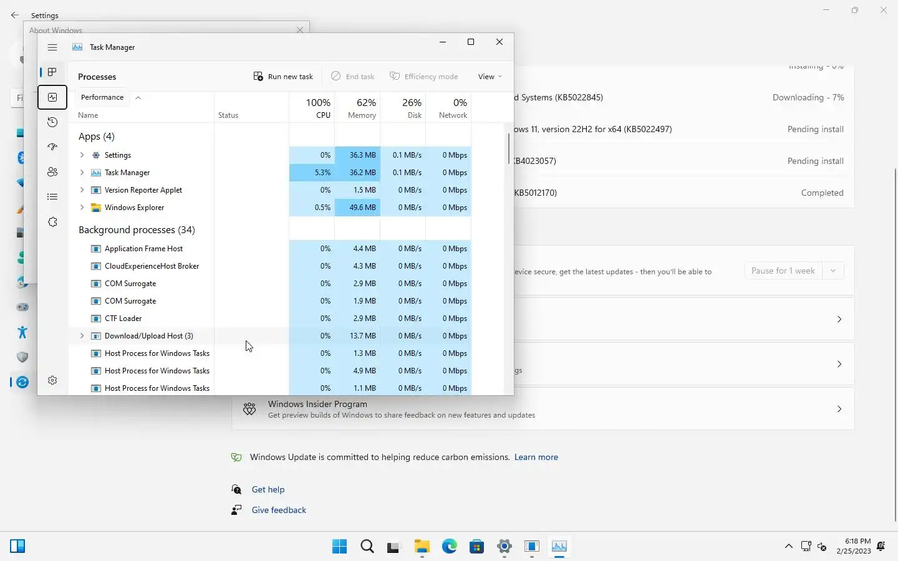The width and height of the screenshot is (898, 561).
Task: Click Run new task button
Action: 283,77
